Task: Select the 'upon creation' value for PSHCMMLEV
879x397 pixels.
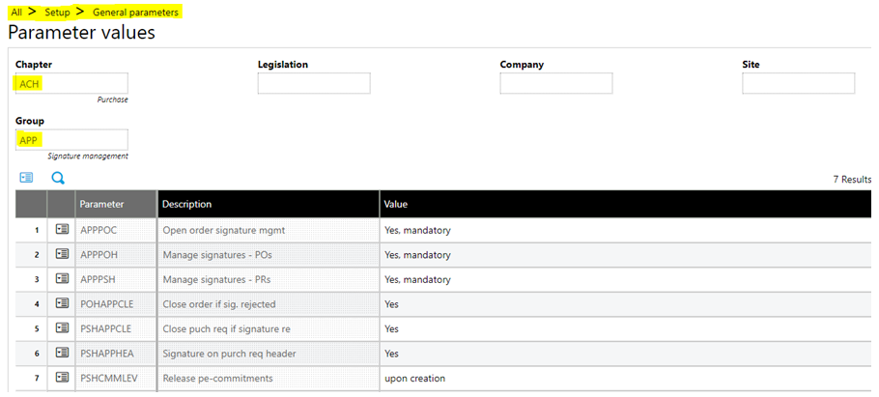Action: tap(416, 378)
